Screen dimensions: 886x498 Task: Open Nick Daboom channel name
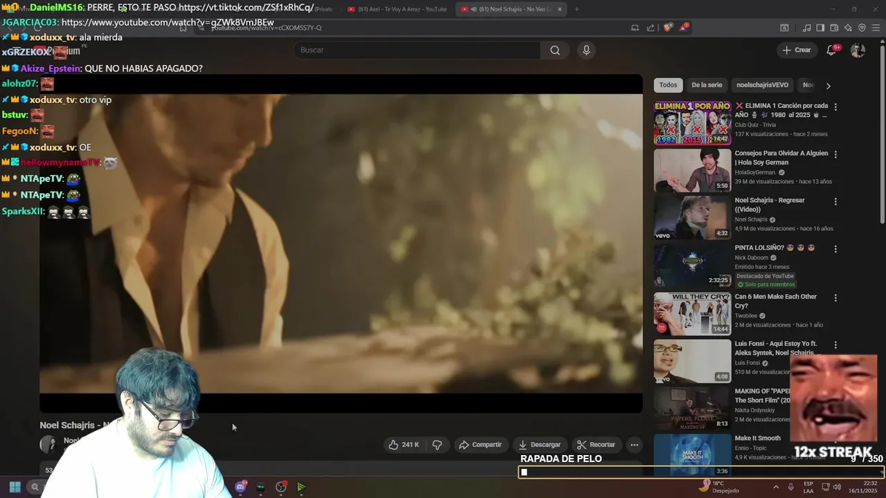(x=752, y=258)
